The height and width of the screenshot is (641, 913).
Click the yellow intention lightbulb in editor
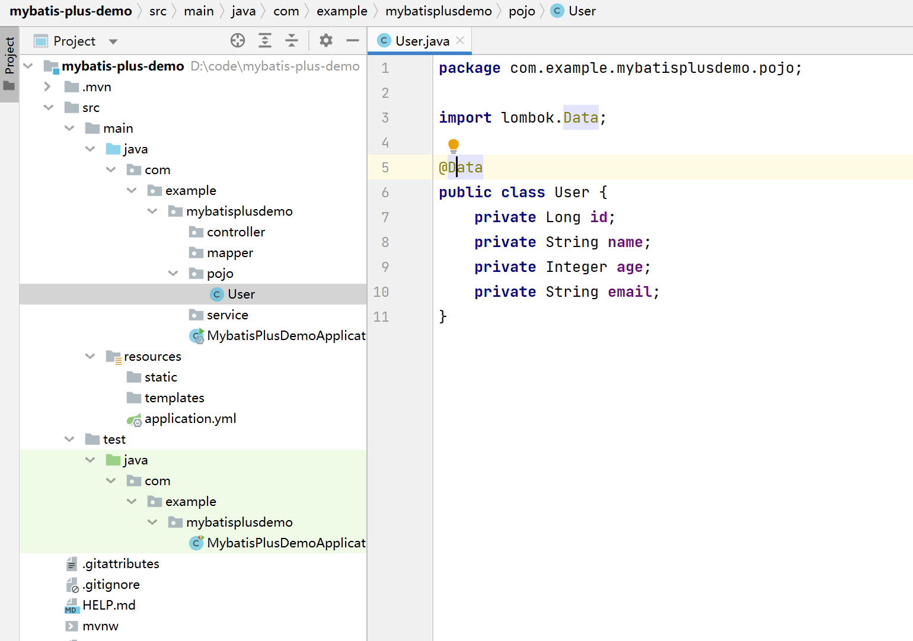pyautogui.click(x=454, y=145)
